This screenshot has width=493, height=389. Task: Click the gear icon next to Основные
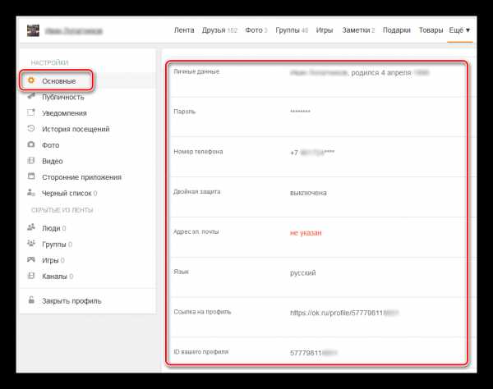coord(31,80)
